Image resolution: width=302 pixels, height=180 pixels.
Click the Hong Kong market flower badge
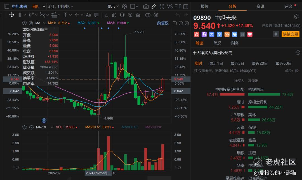197,34
